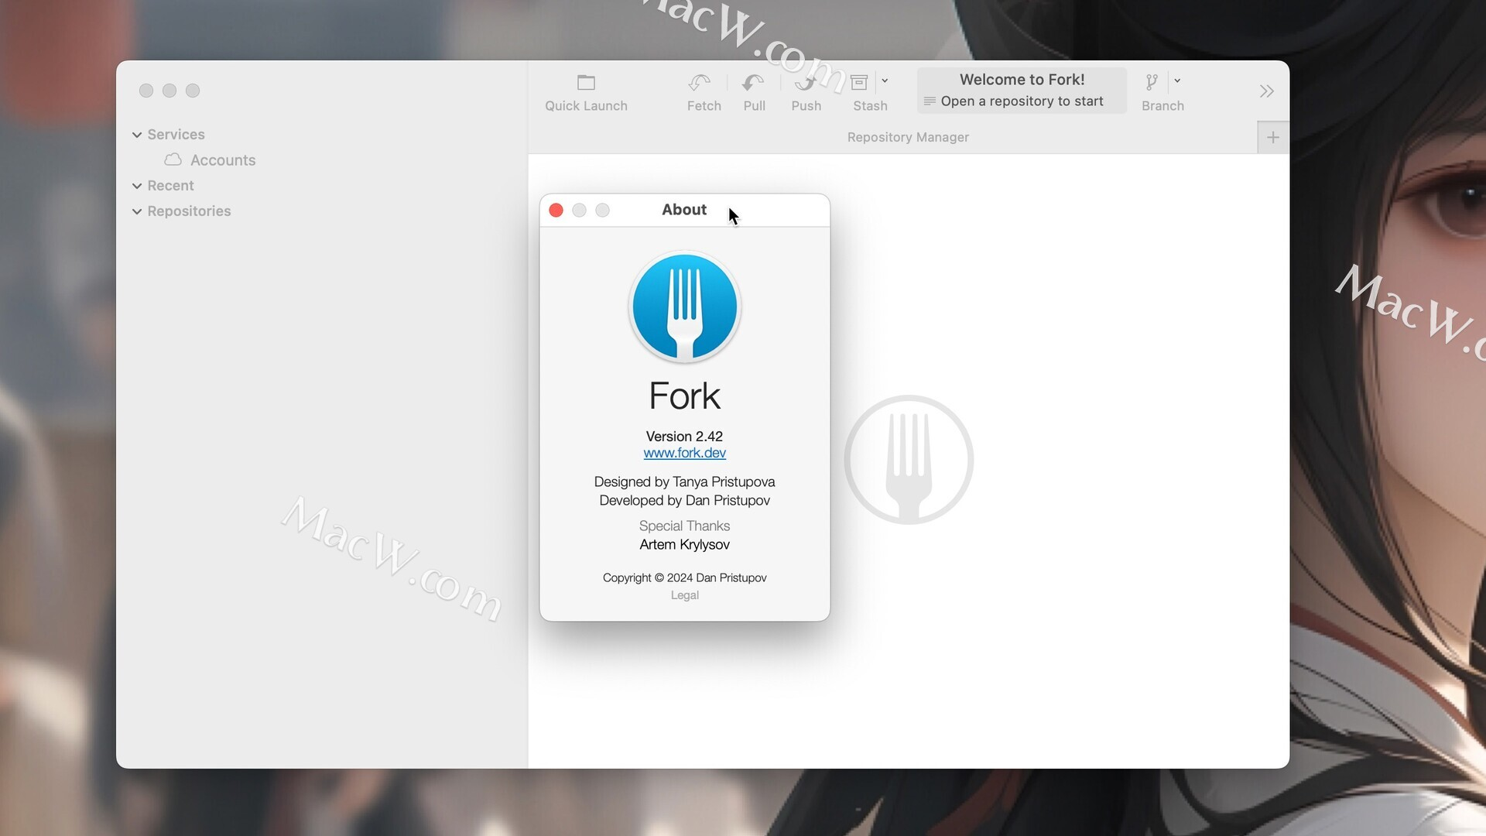Click the Fork application icon

click(684, 307)
